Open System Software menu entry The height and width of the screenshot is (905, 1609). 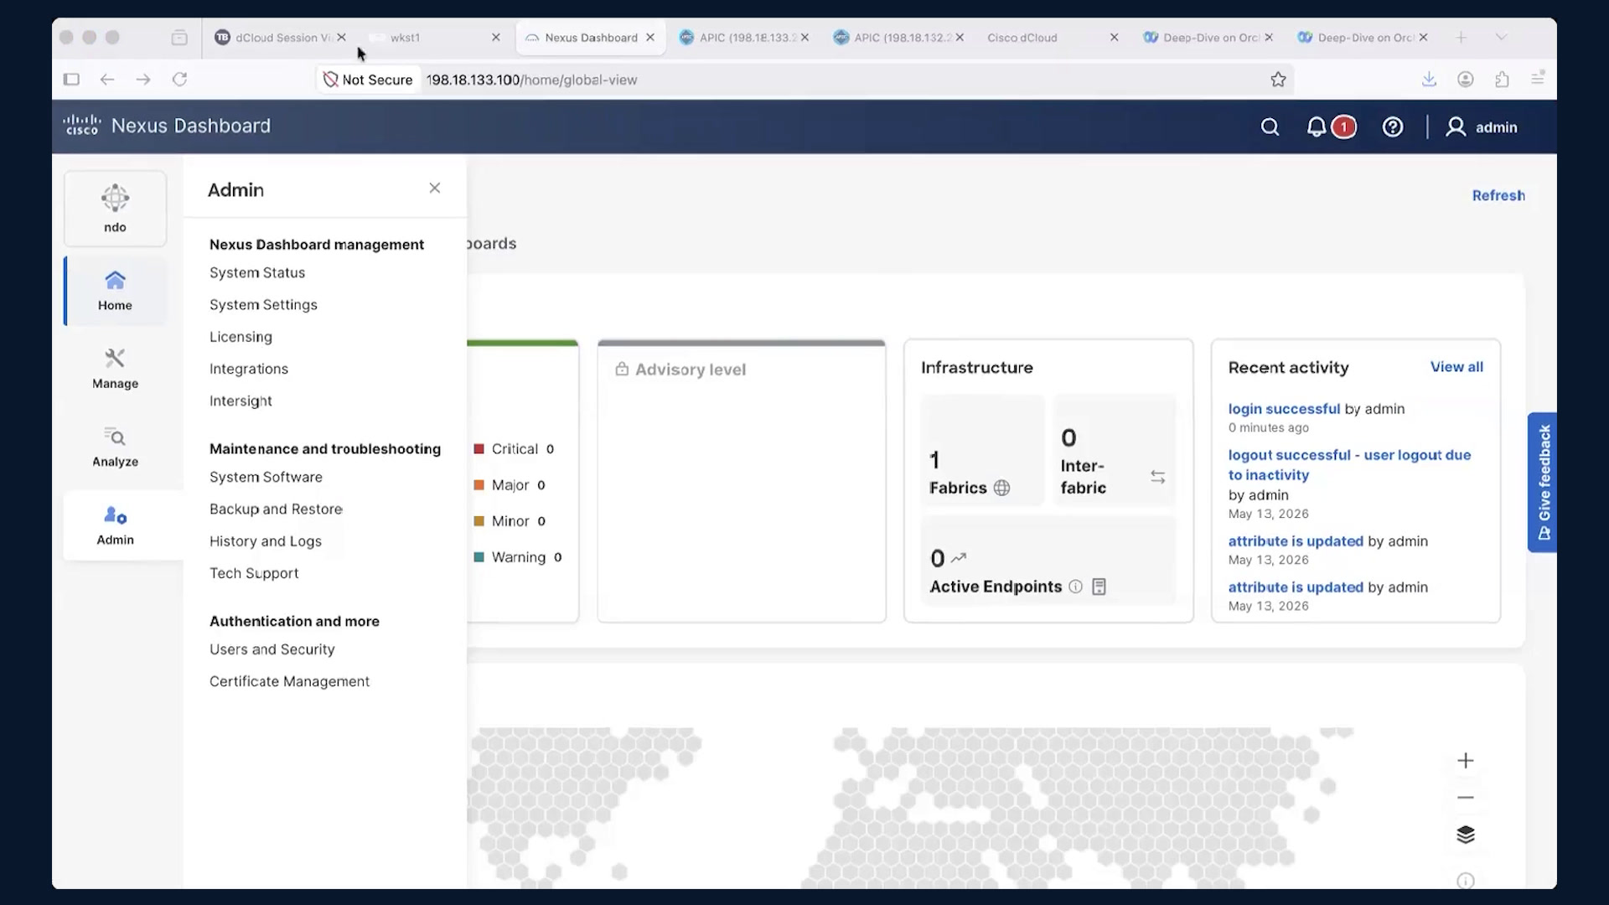(266, 477)
